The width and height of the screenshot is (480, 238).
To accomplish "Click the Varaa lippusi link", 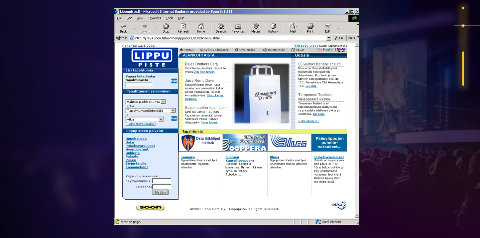I will click(210, 123).
